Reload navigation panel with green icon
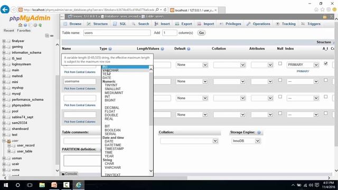Viewport: 338px width, 190px height. click(40, 25)
